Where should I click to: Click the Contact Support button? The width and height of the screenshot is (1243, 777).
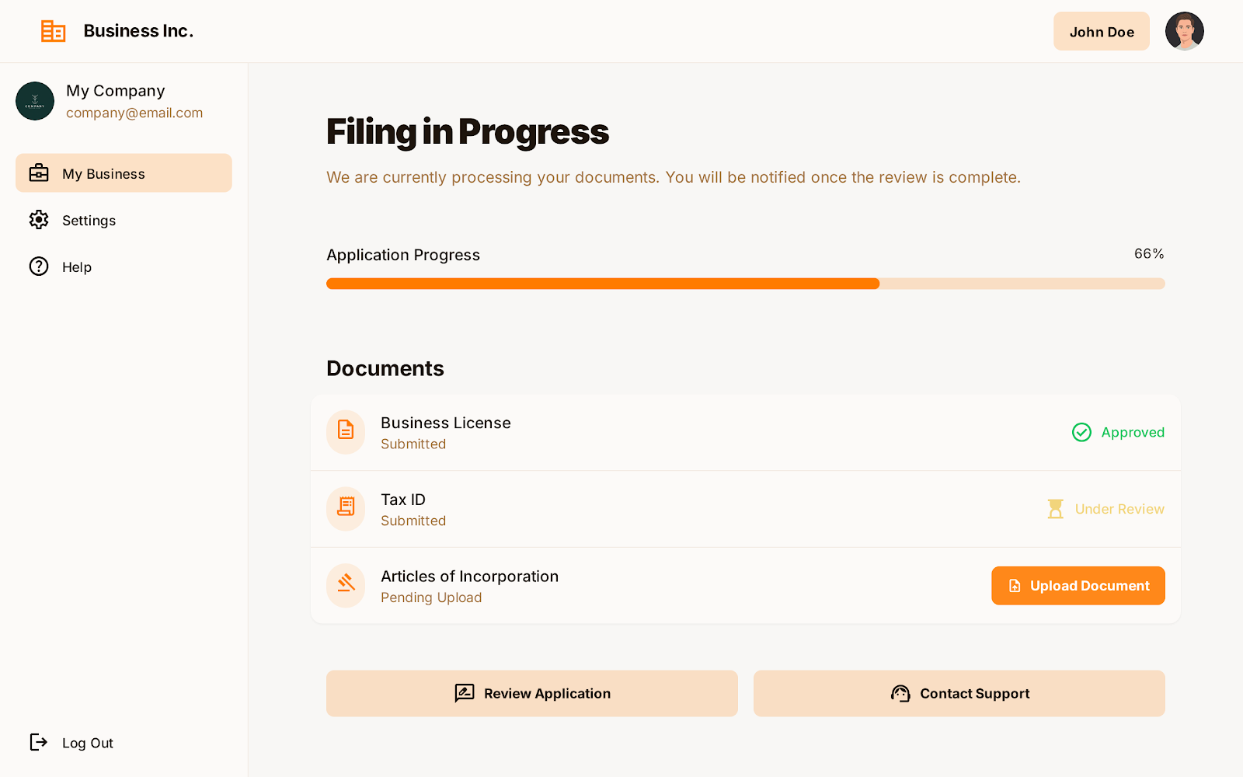point(959,693)
